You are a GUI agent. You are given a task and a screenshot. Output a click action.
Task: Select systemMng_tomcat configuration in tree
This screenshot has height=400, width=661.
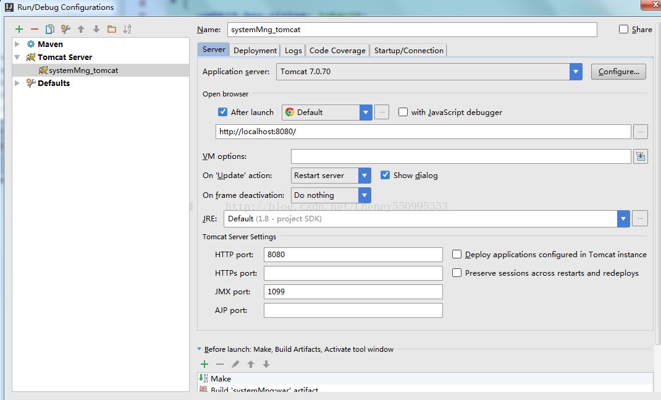coord(101,70)
